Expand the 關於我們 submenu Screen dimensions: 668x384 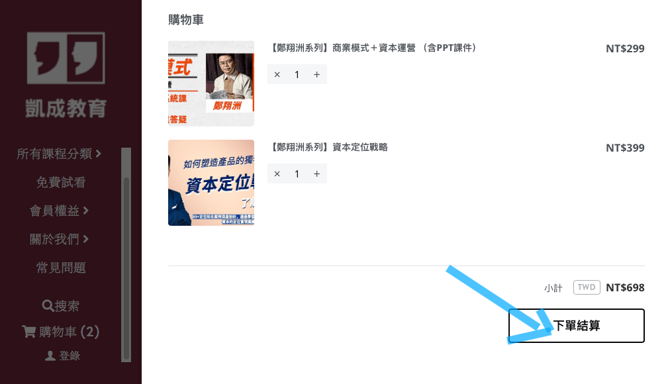(x=59, y=239)
